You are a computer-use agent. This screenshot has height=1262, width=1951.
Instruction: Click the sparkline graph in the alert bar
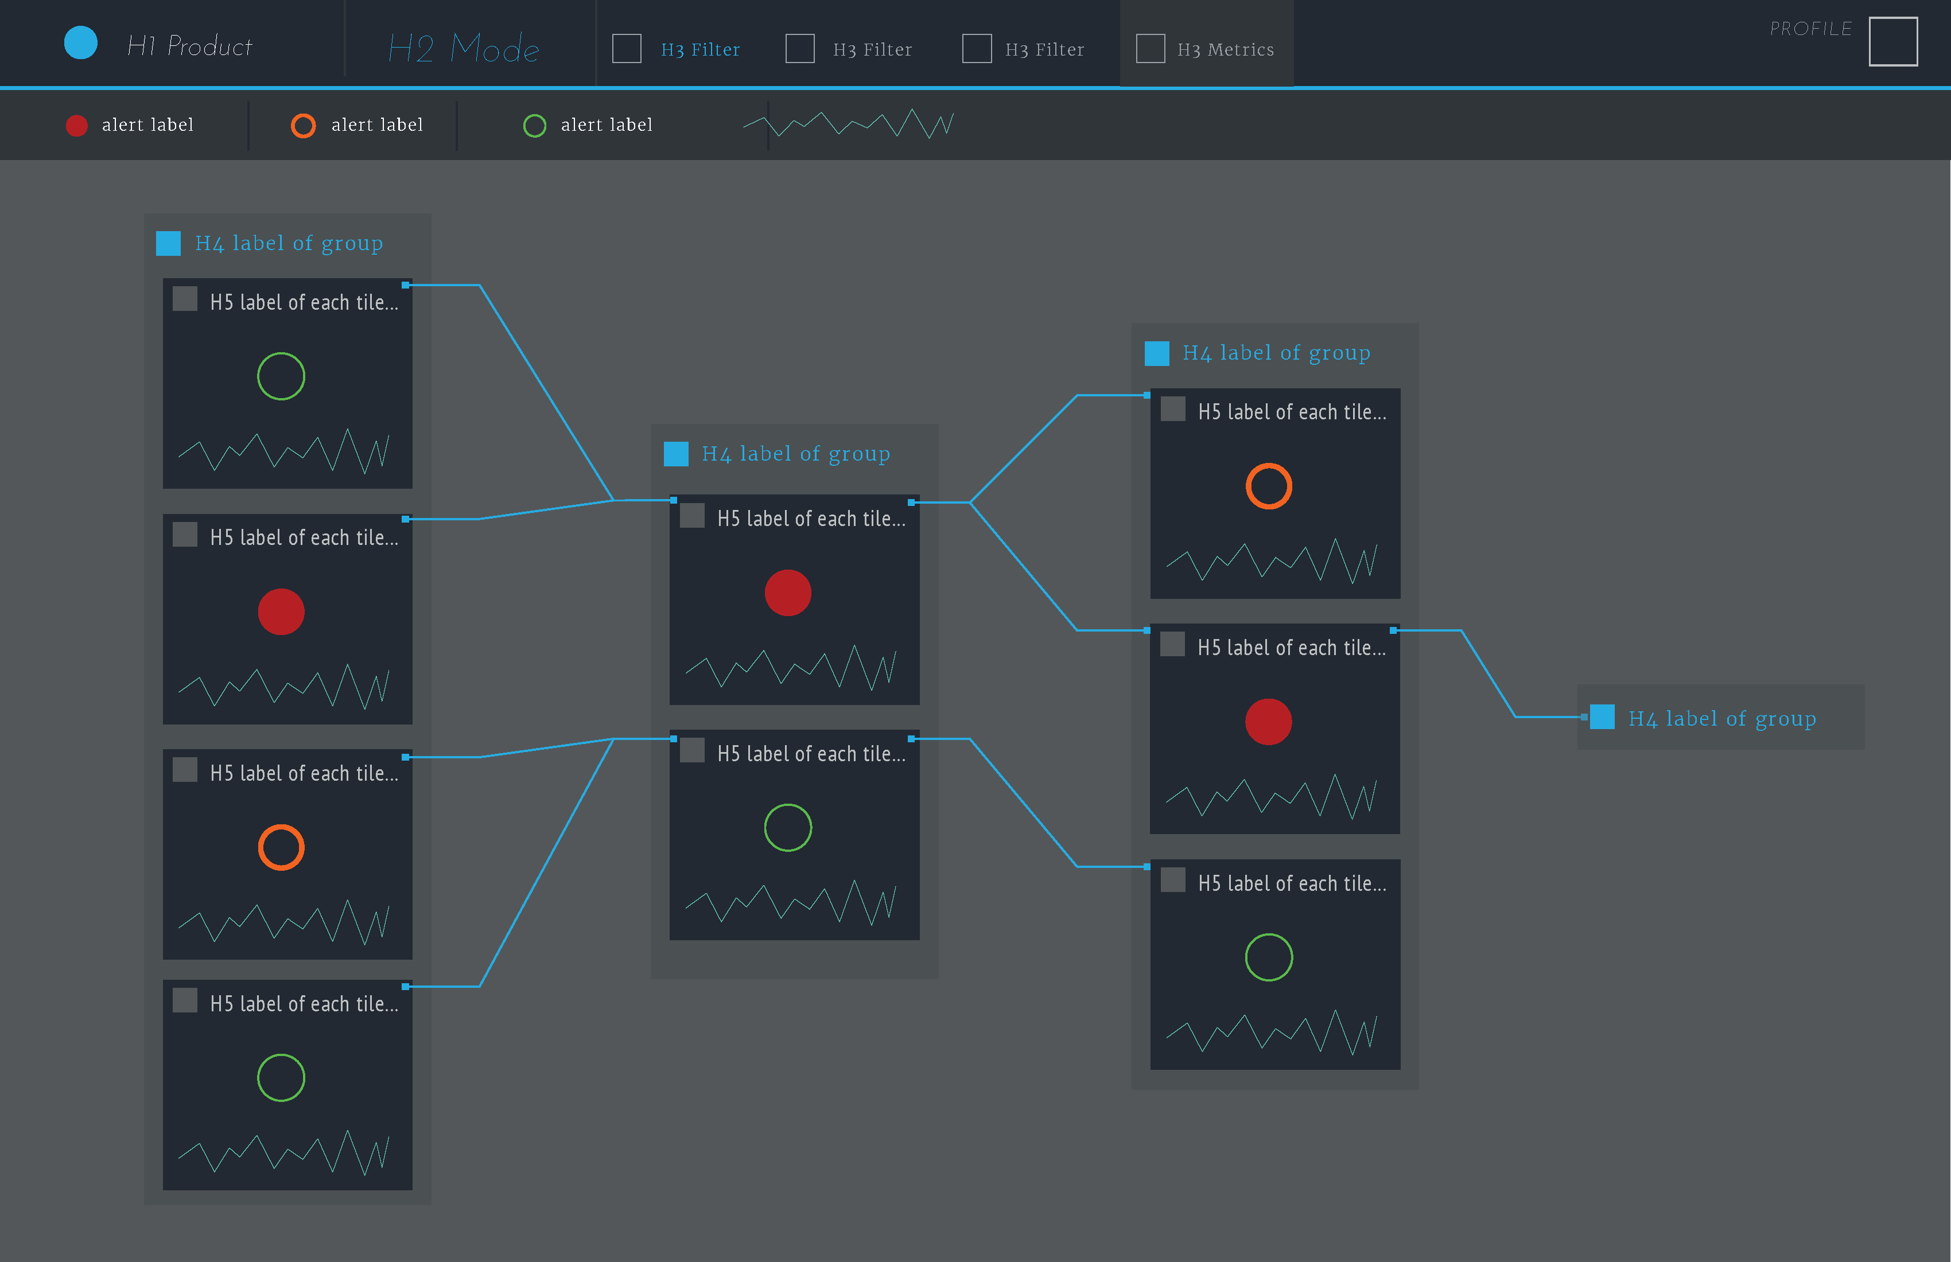tap(849, 124)
